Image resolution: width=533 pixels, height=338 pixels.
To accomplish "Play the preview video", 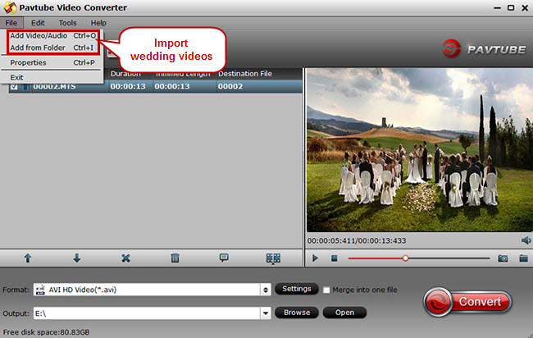I will point(315,258).
